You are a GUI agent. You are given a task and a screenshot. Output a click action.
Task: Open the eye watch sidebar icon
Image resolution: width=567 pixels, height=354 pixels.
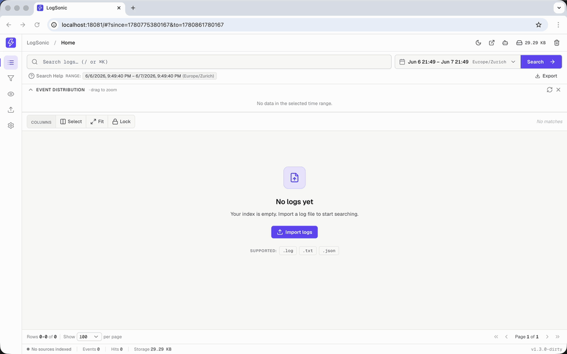click(11, 94)
